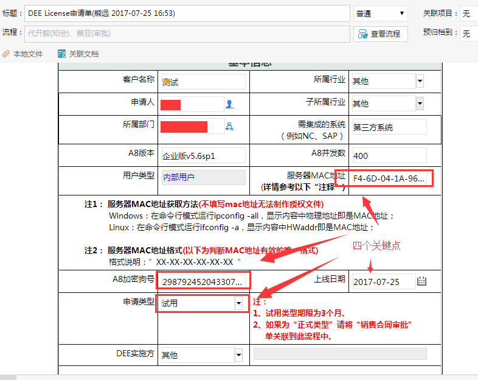This screenshot has width=478, height=380.
Task: Click the A8加密狗号 input field
Action: (203, 281)
